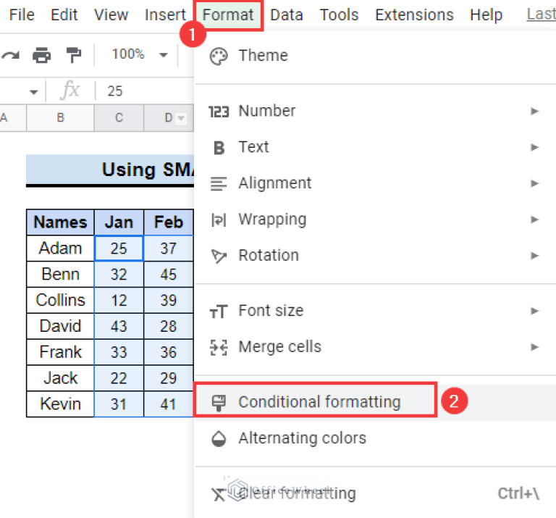This screenshot has height=518, width=556.
Task: Click the redo arrow icon
Action: (10, 55)
